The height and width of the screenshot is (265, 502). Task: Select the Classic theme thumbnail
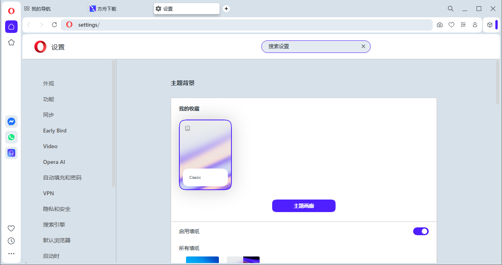[205, 154]
